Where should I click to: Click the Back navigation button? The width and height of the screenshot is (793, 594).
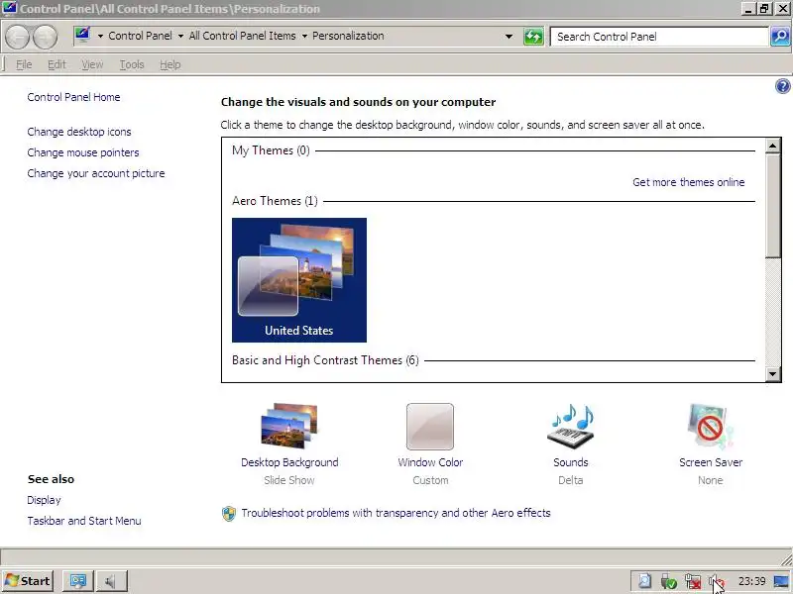coord(17,37)
